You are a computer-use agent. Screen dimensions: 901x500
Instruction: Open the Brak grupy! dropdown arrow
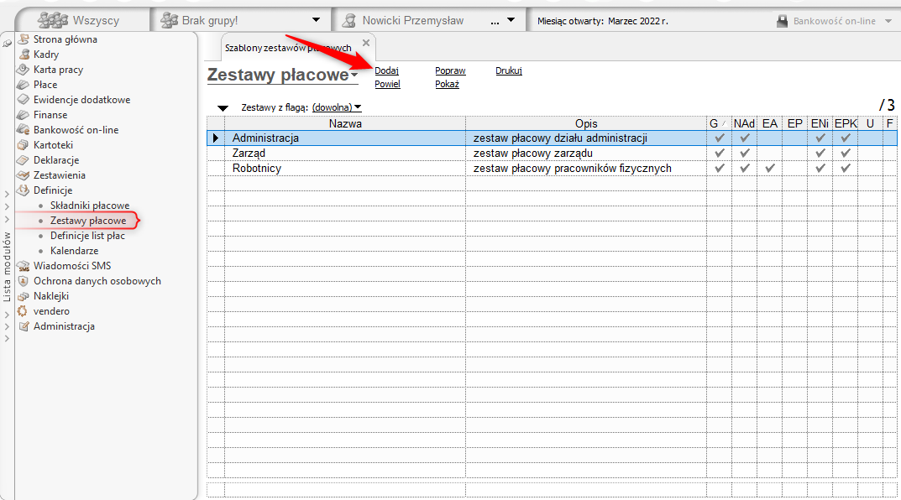[316, 20]
